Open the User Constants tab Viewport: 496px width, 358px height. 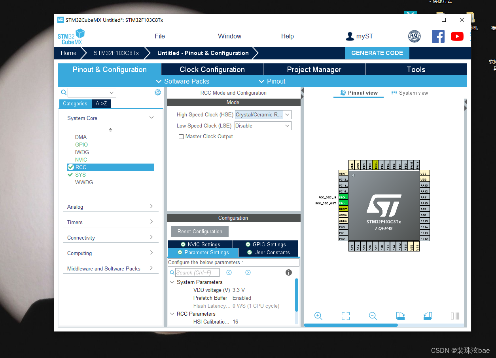click(268, 252)
